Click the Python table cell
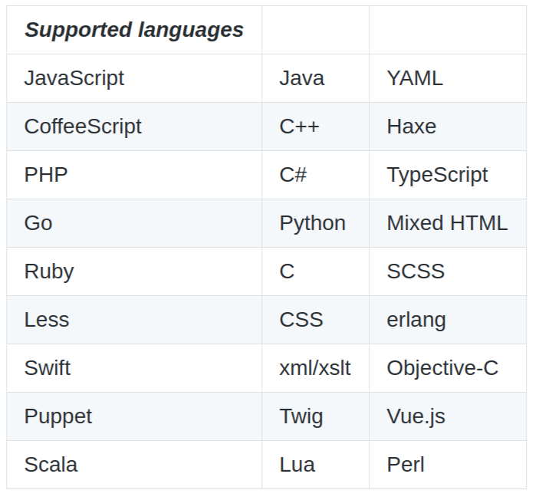 (312, 223)
